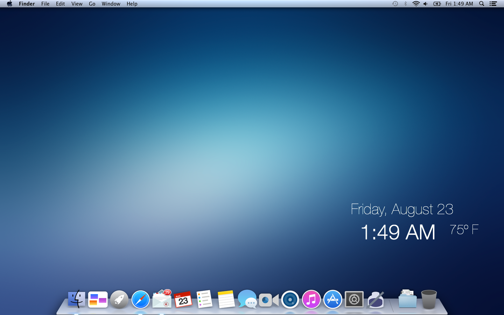The width and height of the screenshot is (504, 315).
Task: Open Notification Center list icon
Action: point(493,4)
